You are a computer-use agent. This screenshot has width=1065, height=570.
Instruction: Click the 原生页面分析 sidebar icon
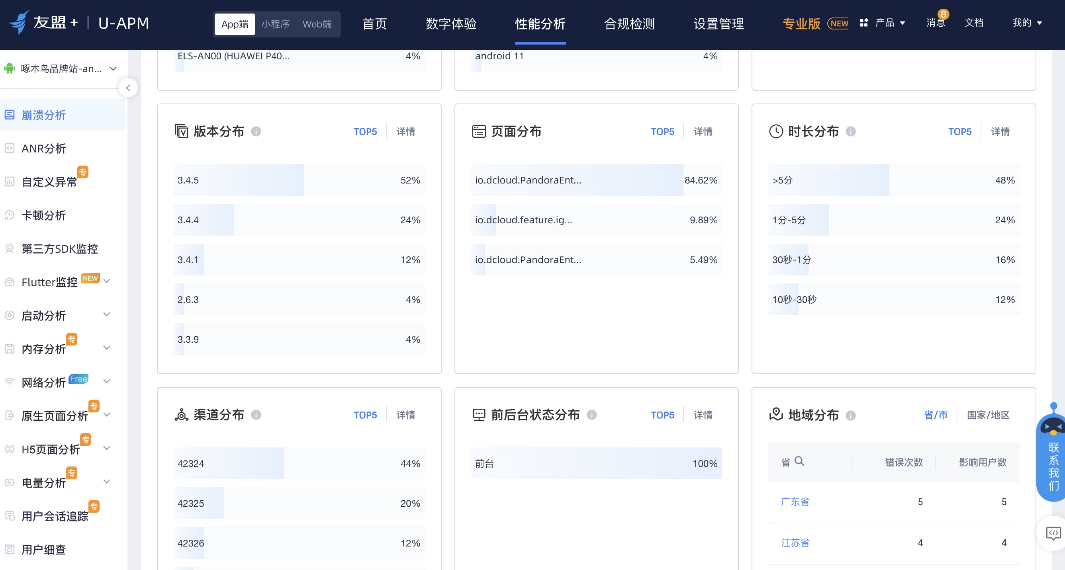point(10,416)
